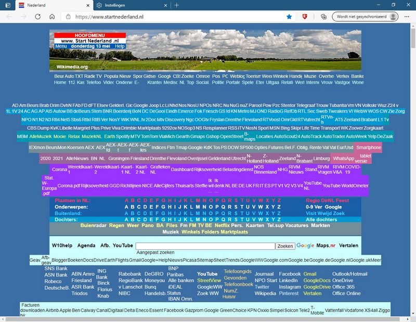Viewport: 416px width, 322px height.
Task: Open the Politie menu link
Action: coord(218,82)
